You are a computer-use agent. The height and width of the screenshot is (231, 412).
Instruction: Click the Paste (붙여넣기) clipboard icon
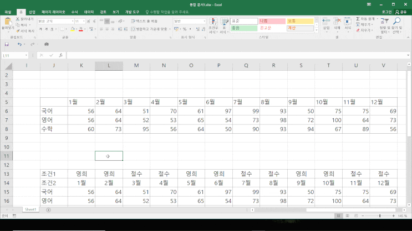point(8,22)
